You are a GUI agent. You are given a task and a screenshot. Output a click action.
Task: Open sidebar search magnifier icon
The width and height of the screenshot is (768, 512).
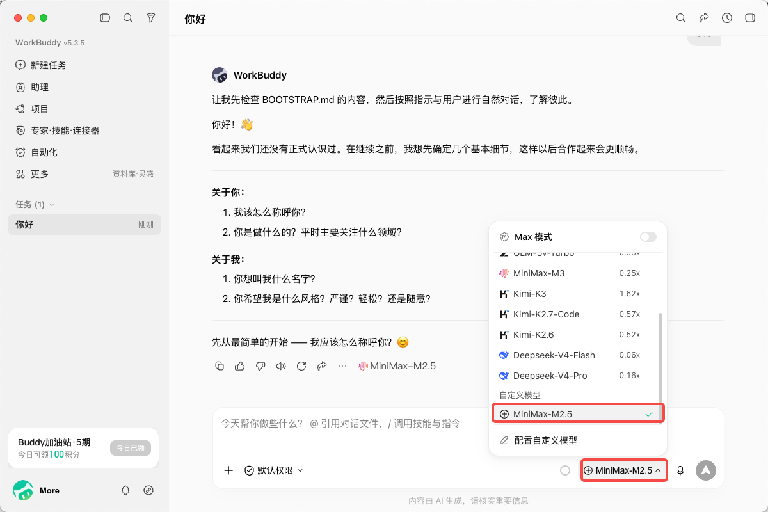point(128,18)
